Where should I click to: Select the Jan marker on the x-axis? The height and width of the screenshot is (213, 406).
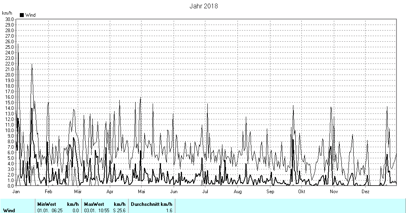coord(16,192)
